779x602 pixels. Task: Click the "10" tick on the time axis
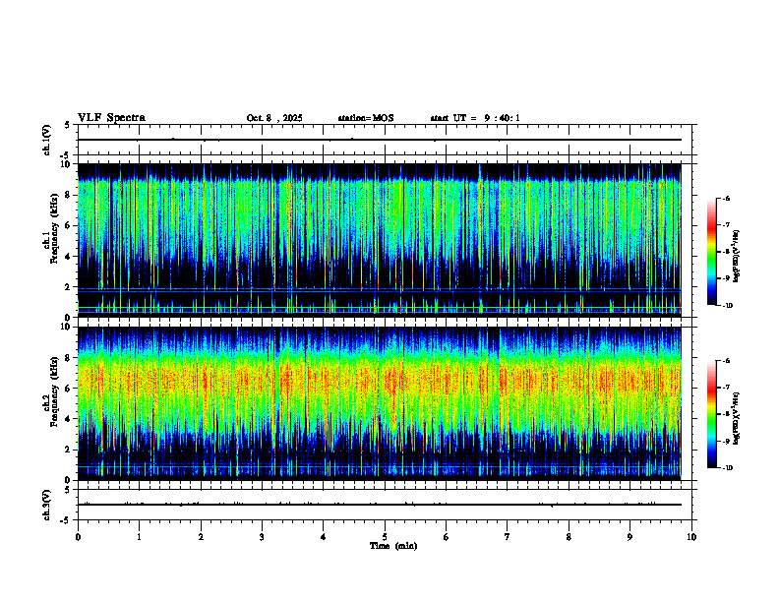[691, 537]
